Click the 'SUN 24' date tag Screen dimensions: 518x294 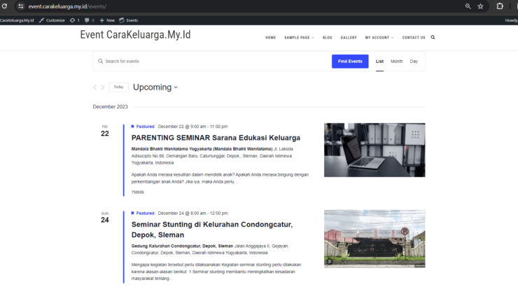click(x=105, y=218)
